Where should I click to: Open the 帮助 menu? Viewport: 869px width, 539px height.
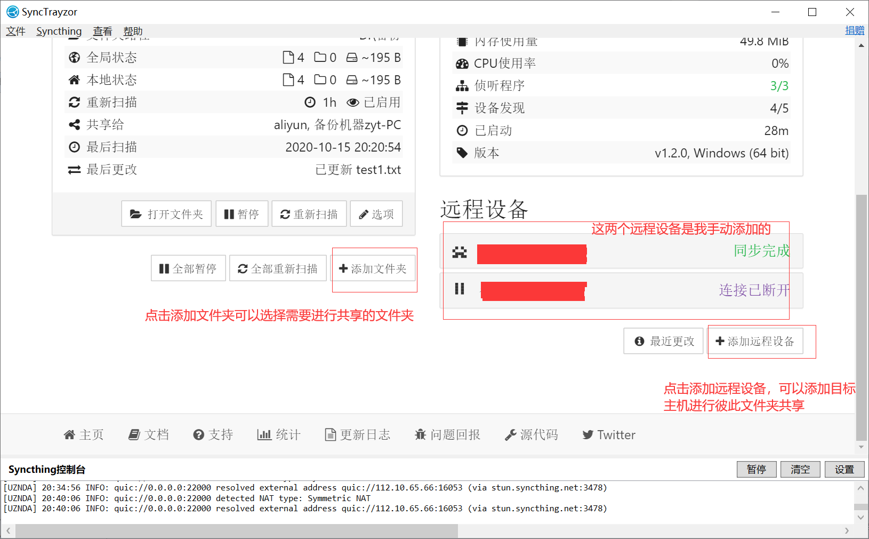pyautogui.click(x=133, y=31)
